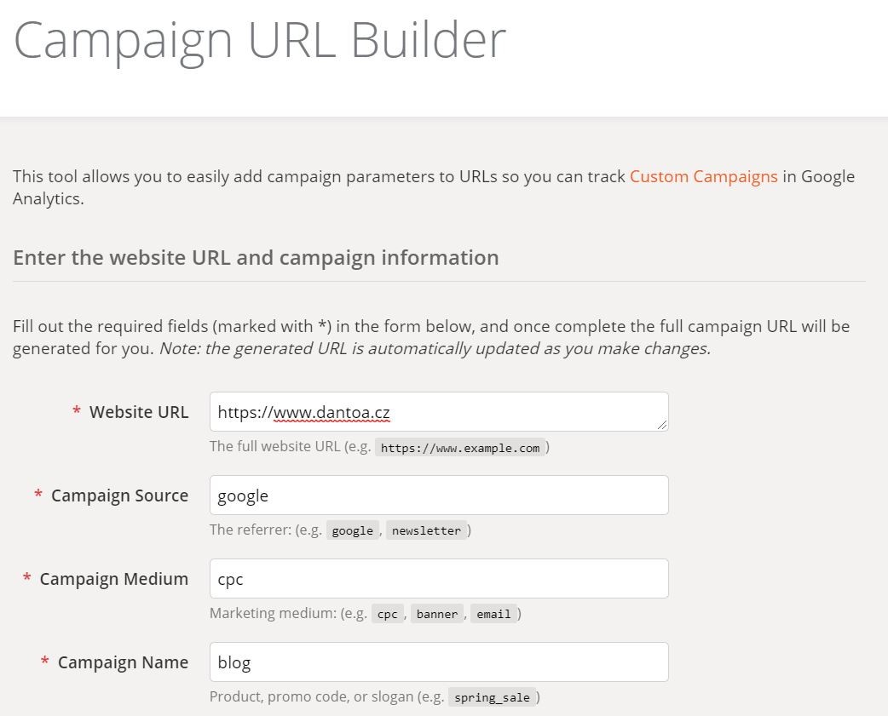Click the google example chip under Campaign Source
Image resolution: width=888 pixels, height=716 pixels.
tap(352, 530)
